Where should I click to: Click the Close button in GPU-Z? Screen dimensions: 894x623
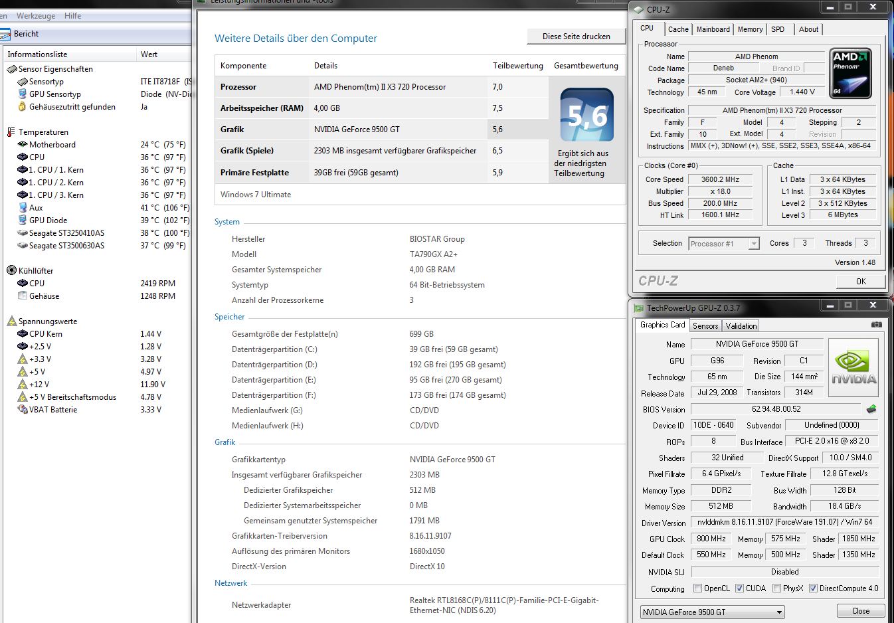pyautogui.click(x=861, y=611)
